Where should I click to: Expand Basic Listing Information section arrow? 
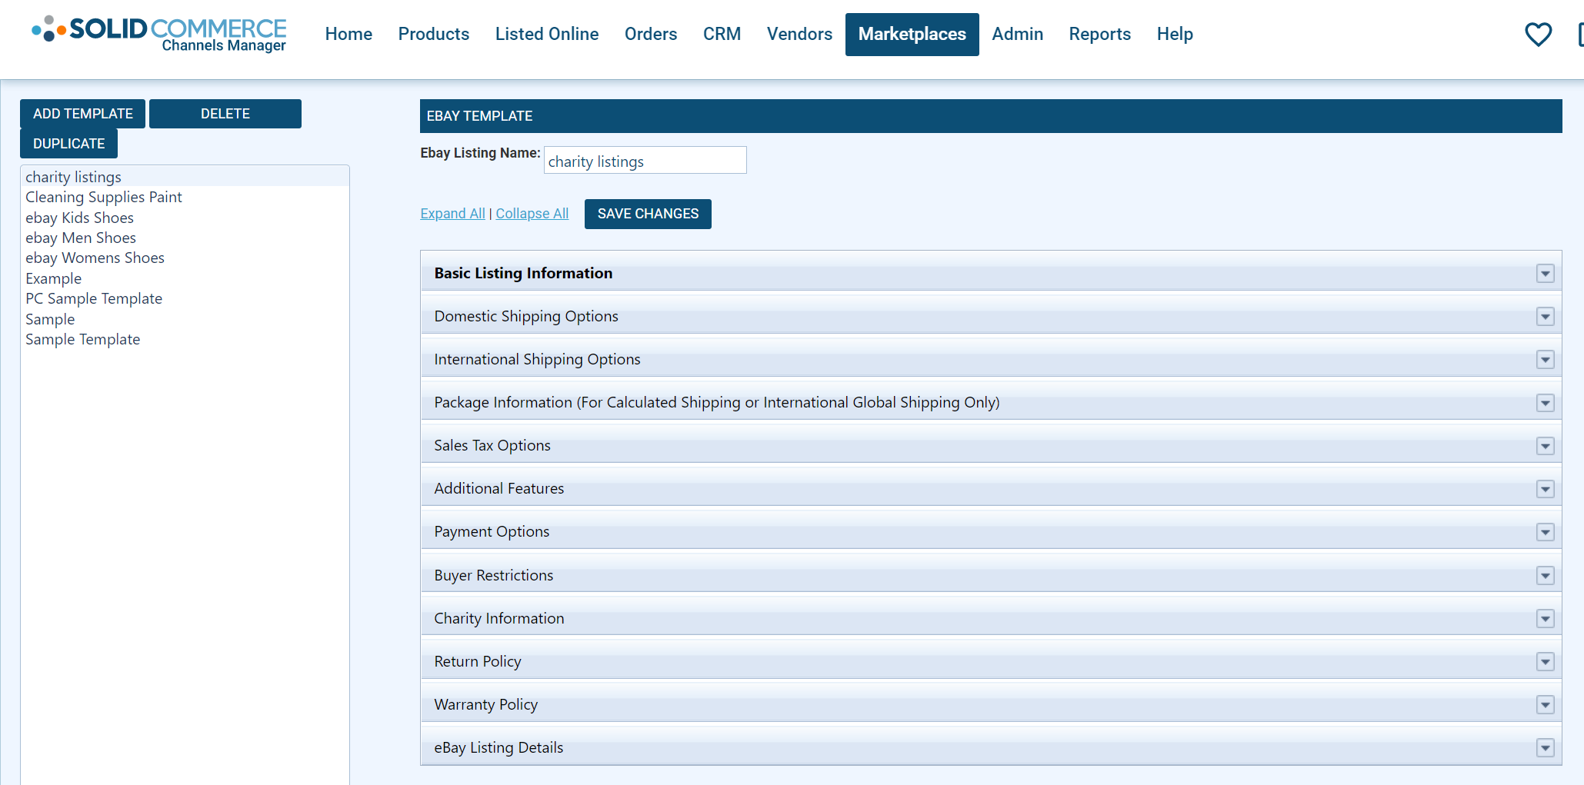[x=1545, y=274]
